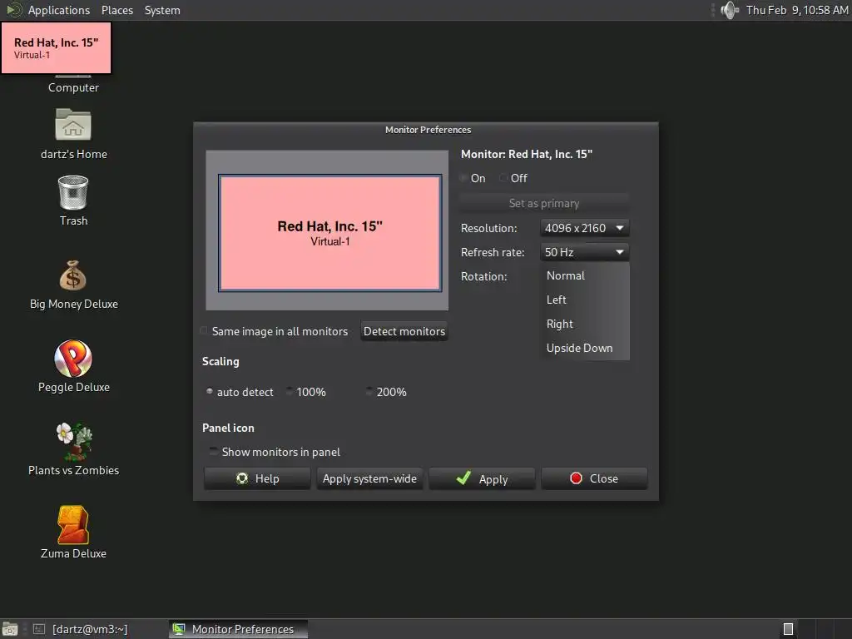Close the Monitor Preferences dialog
This screenshot has width=852, height=639.
click(x=594, y=478)
